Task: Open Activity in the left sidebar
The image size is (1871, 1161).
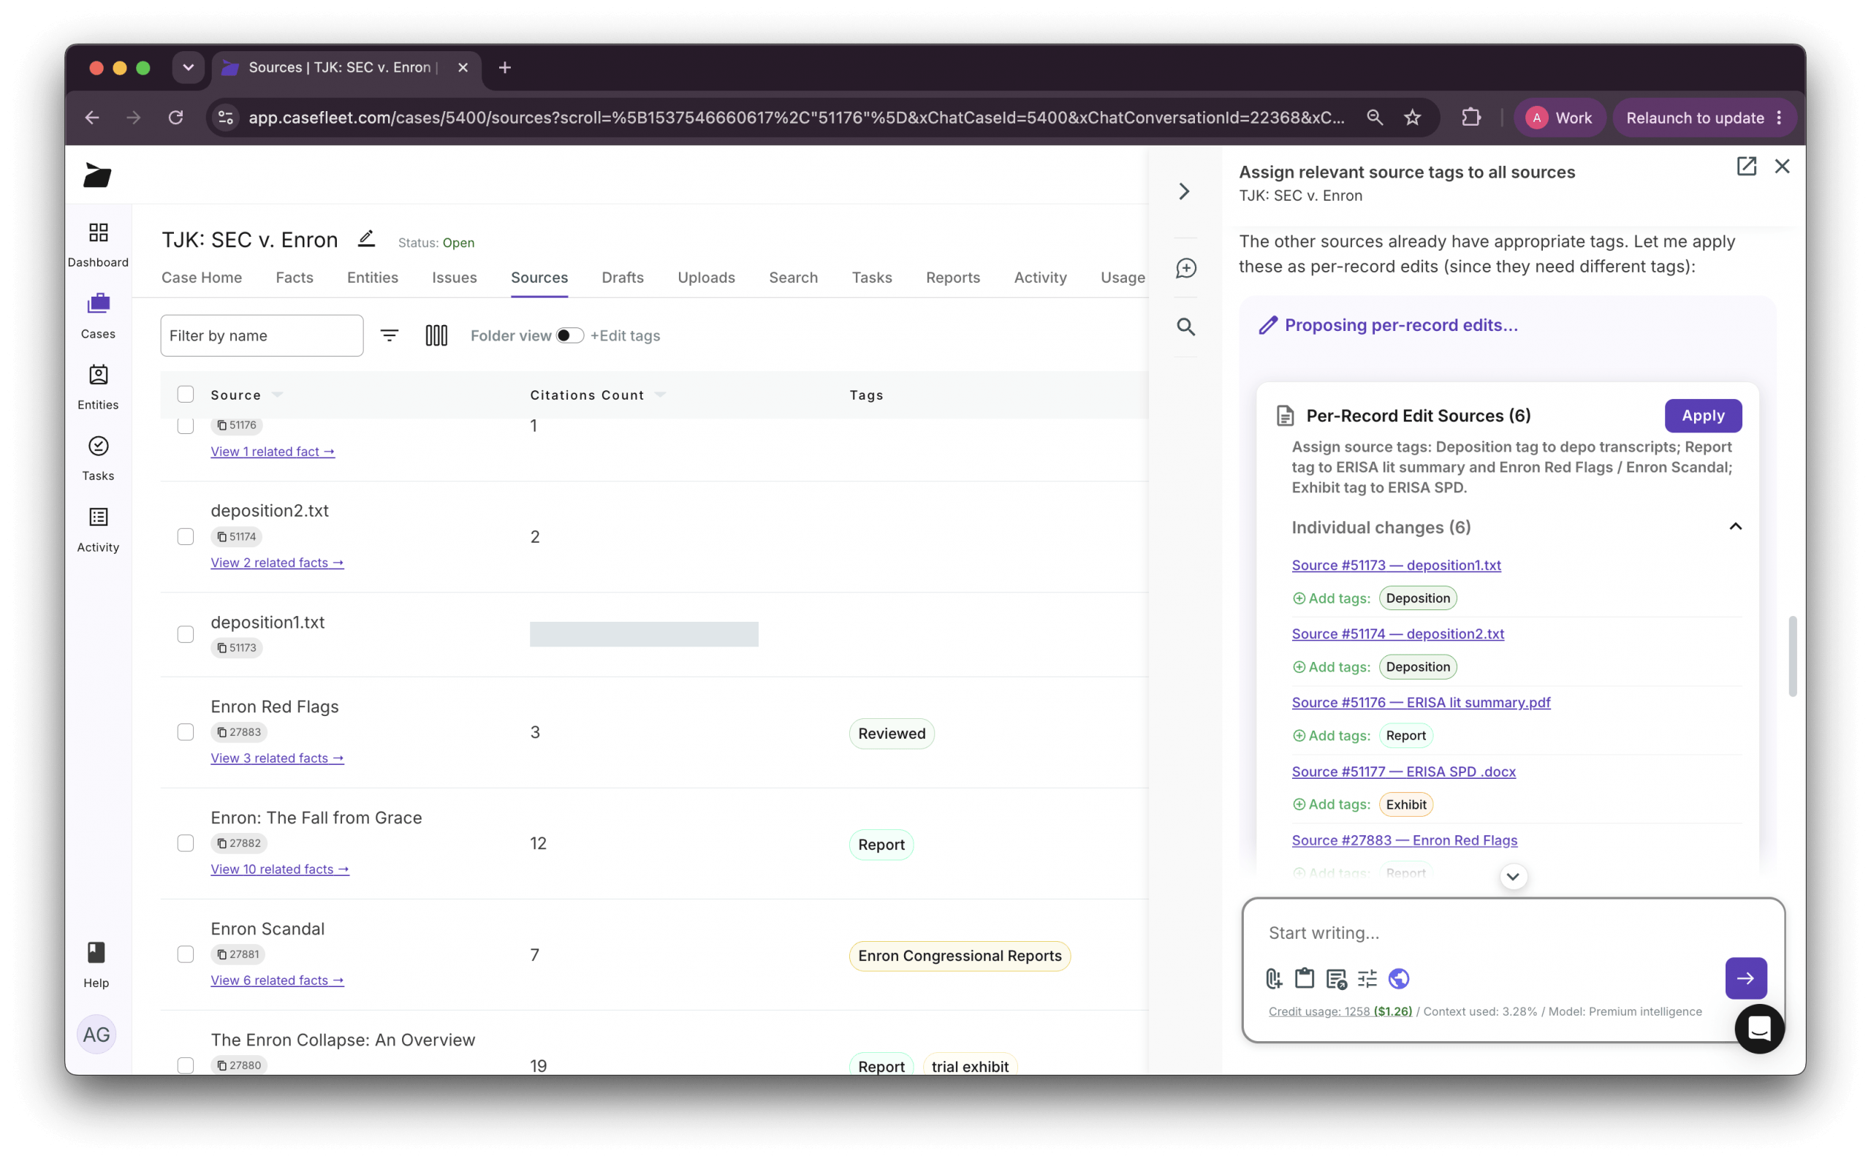Action: click(99, 529)
